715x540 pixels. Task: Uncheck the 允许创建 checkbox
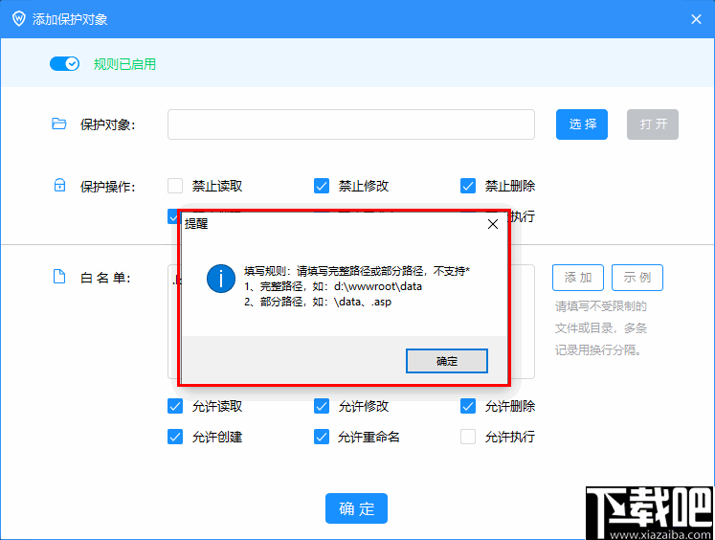click(x=175, y=437)
